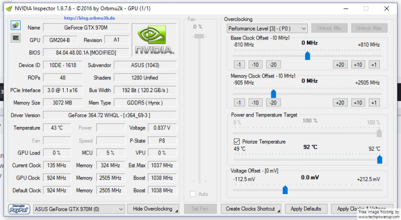Image resolution: width=401 pixels, height=220 pixels.
Task: Click the Current Clock value 135 MHz
Action: [57, 165]
